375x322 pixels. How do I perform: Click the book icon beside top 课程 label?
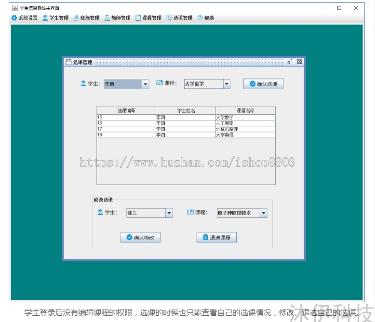pyautogui.click(x=160, y=83)
